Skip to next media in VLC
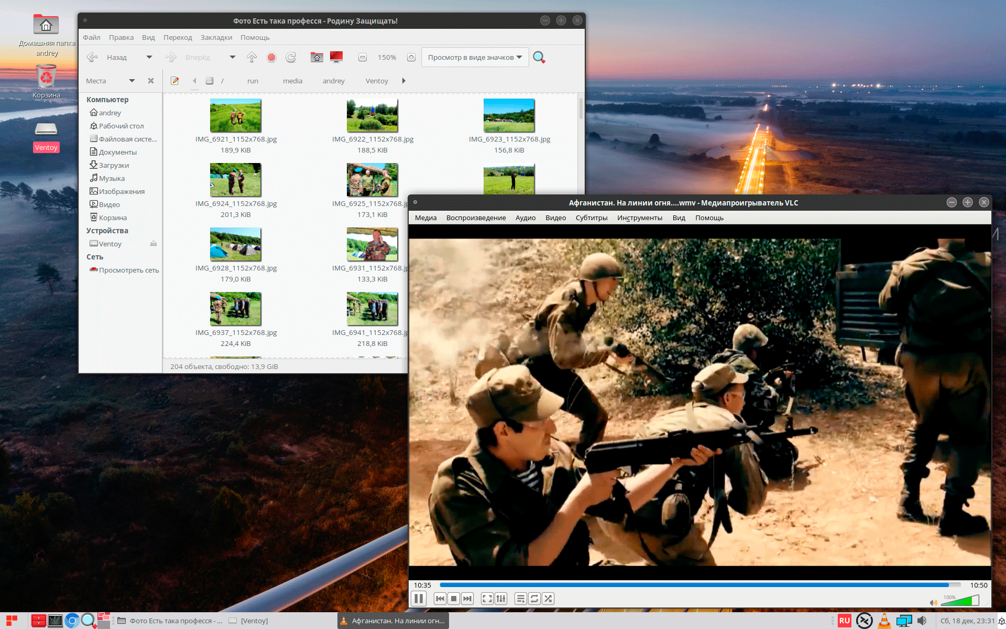Viewport: 1006px width, 629px height. click(467, 599)
